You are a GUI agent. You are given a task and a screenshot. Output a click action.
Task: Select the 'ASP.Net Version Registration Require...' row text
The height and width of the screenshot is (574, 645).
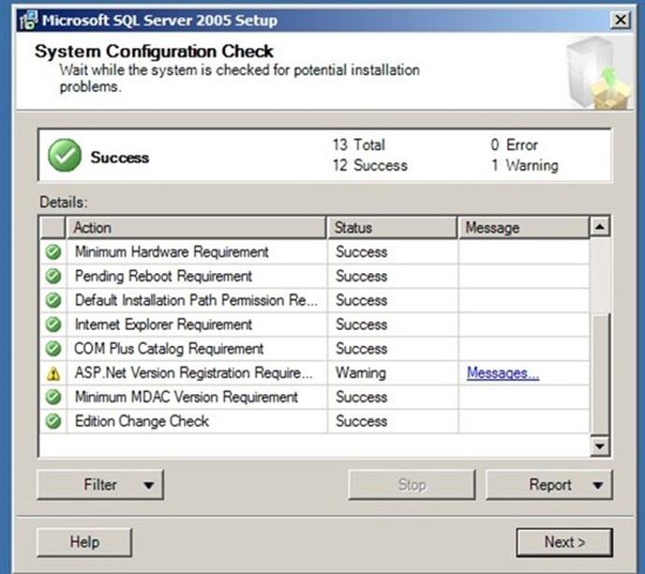tap(193, 372)
